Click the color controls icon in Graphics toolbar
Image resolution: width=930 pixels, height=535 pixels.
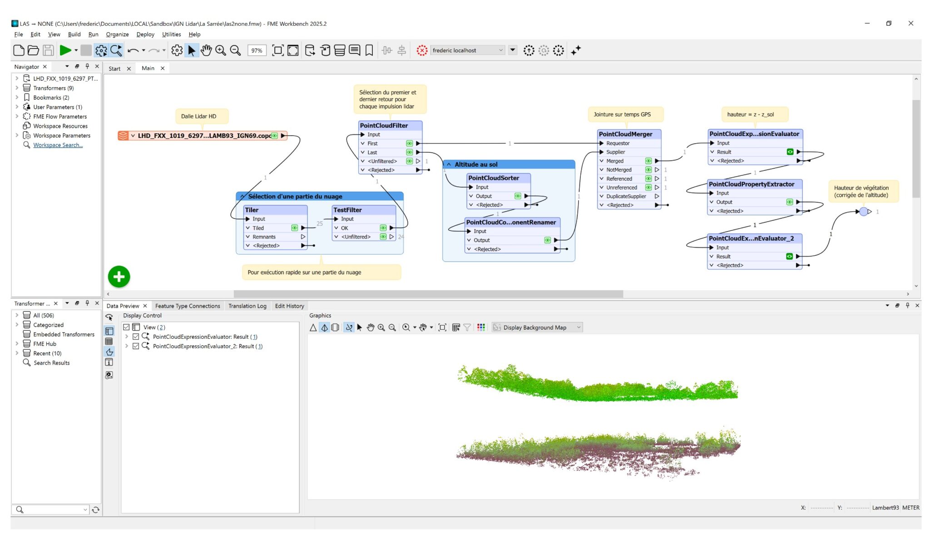point(481,327)
